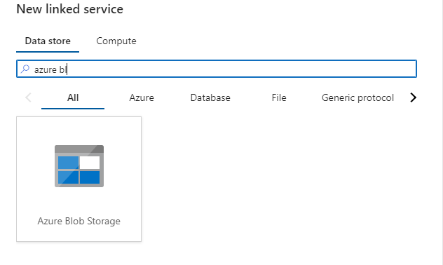Click the left chevron beside All tab
The height and width of the screenshot is (265, 443).
pyautogui.click(x=28, y=97)
